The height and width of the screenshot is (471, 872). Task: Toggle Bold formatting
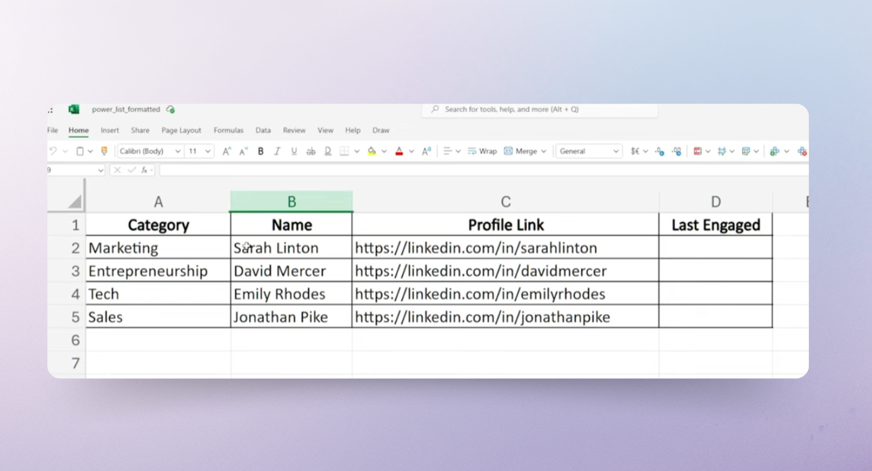tap(261, 151)
